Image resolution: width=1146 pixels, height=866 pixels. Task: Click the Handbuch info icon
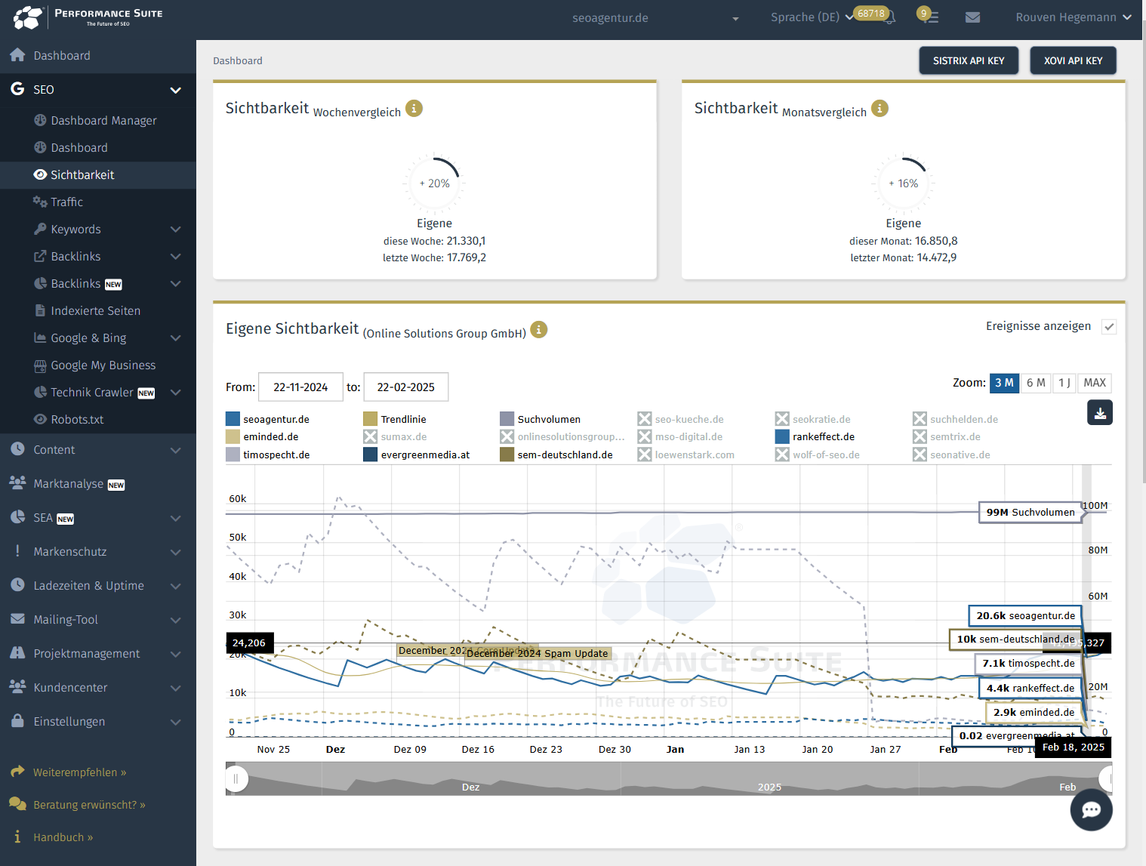17,837
